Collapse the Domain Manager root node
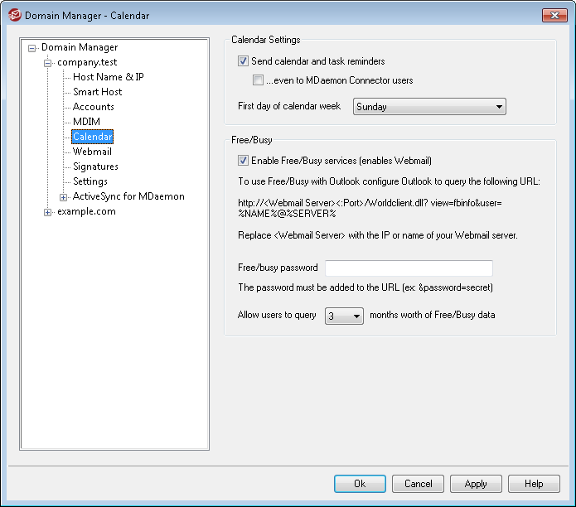This screenshot has width=576, height=507. pos(32,48)
